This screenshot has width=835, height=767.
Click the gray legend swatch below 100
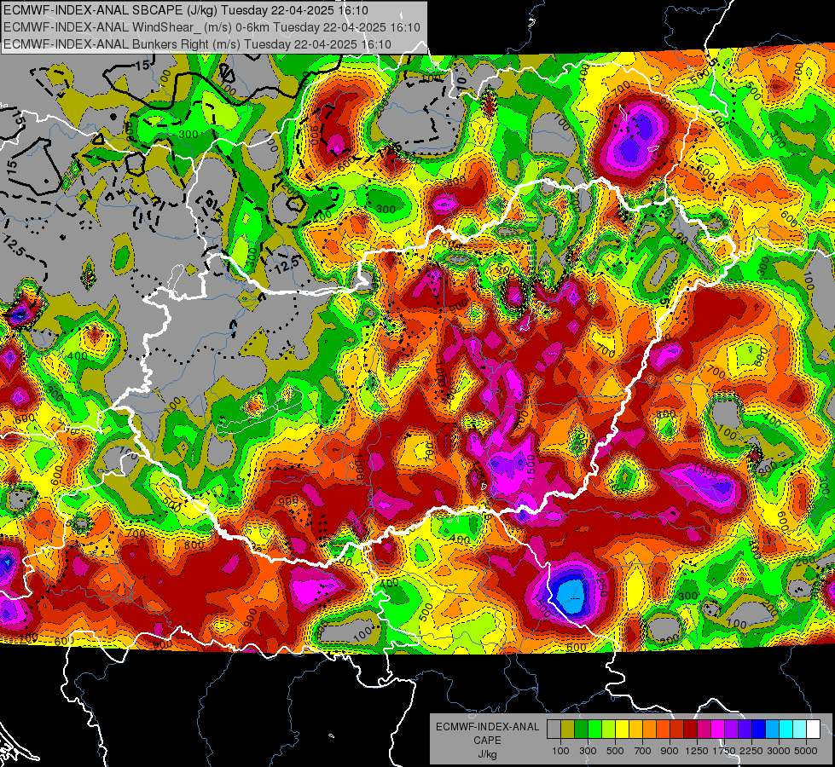554,730
